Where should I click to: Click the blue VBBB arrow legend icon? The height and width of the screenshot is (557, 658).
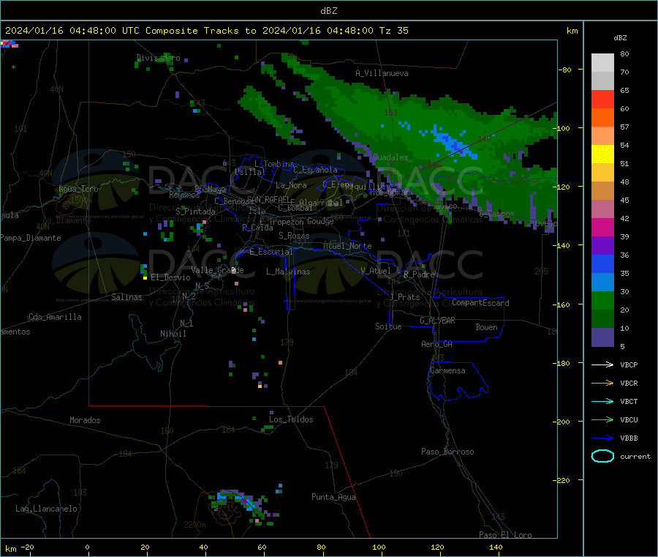tap(602, 438)
